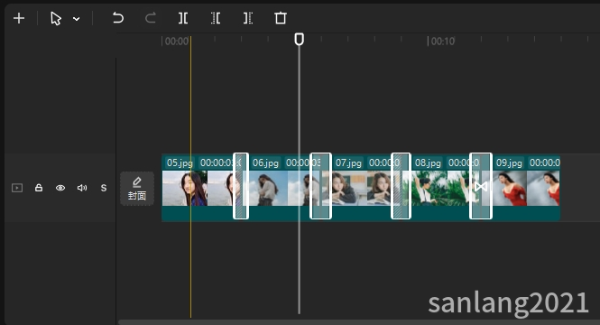Undo the last action
Screen dimensions: 600x325
(x=118, y=18)
